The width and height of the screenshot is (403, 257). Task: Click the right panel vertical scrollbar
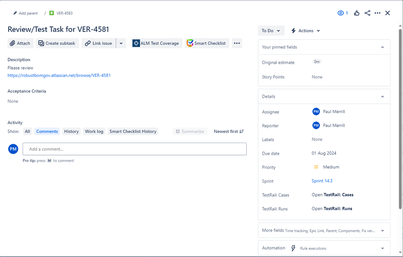[x=400, y=118]
